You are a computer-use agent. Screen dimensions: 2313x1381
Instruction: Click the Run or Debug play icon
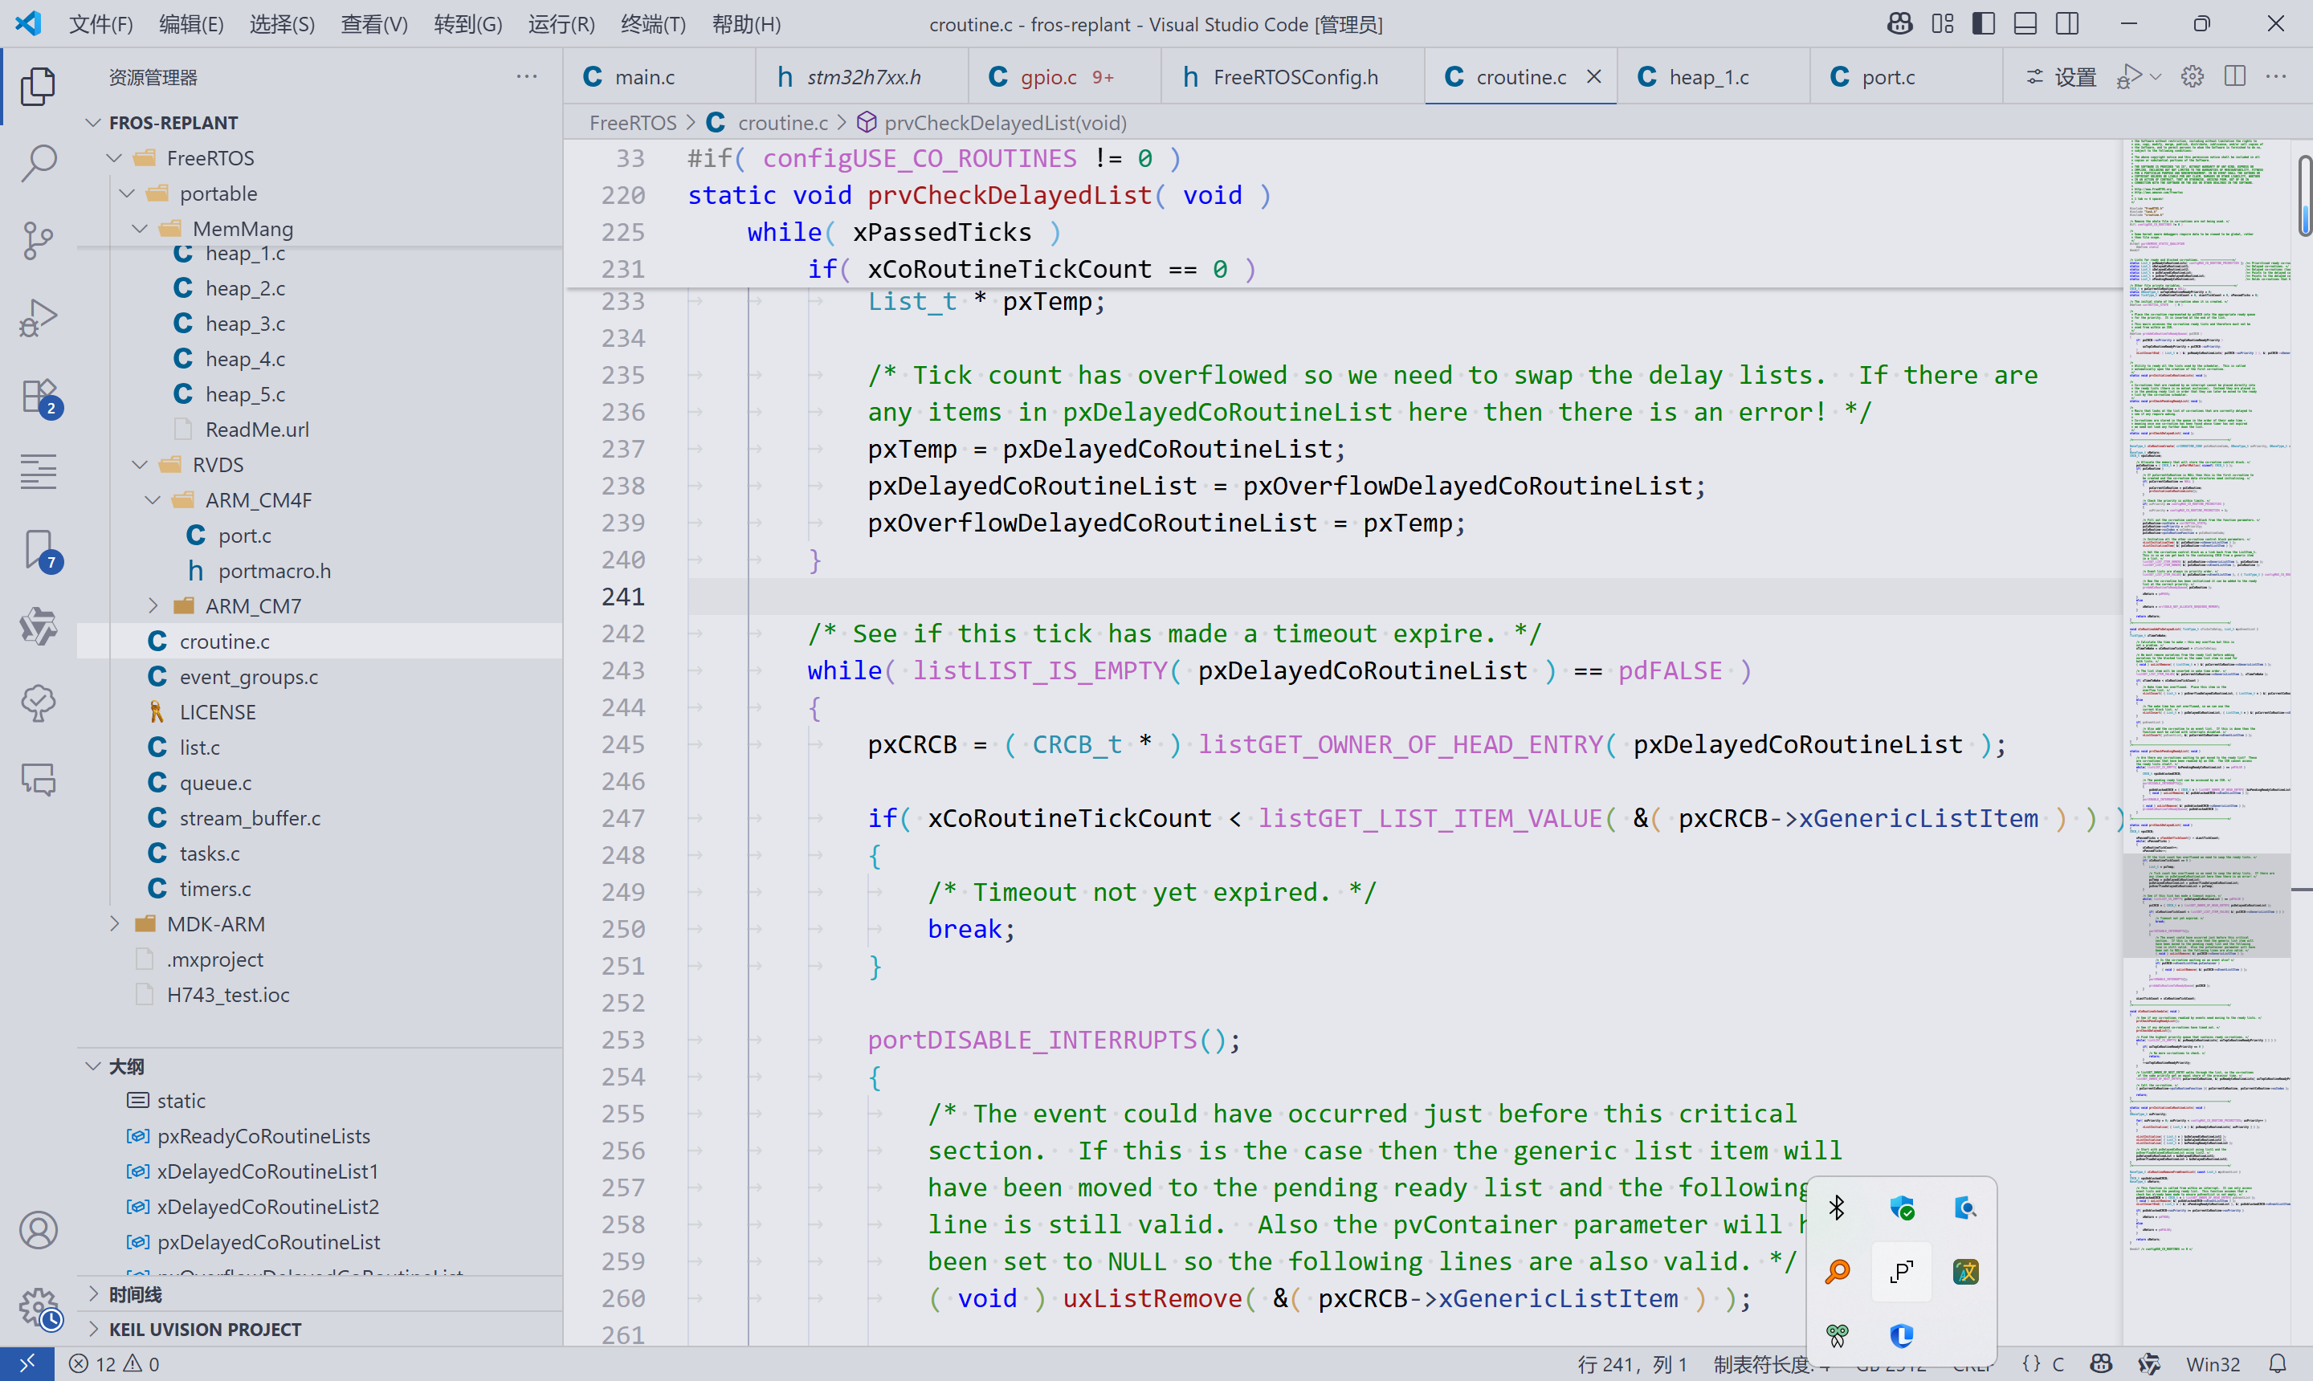2129,76
